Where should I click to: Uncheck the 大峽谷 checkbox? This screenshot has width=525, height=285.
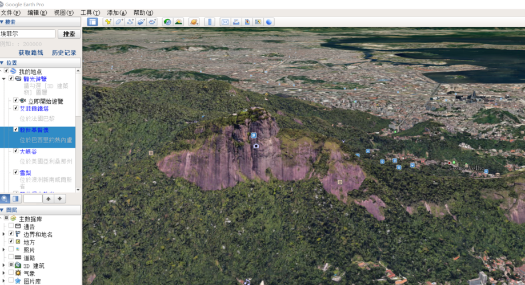pyautogui.click(x=16, y=151)
